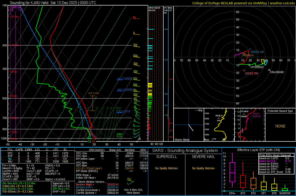Click the Sfc-3km AGL LR value

point(19,183)
